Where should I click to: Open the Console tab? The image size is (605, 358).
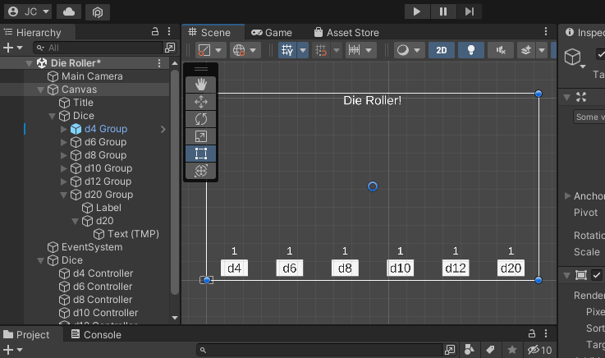(x=96, y=334)
